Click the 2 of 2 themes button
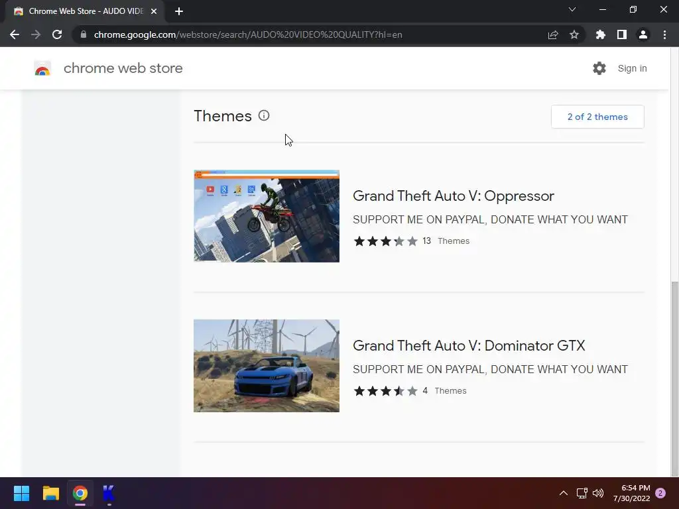This screenshot has width=679, height=509. click(x=597, y=117)
